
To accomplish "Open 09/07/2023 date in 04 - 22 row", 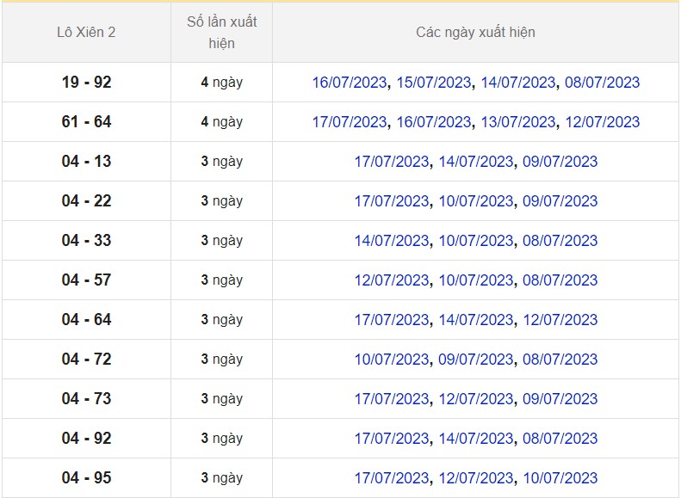I will [x=560, y=201].
